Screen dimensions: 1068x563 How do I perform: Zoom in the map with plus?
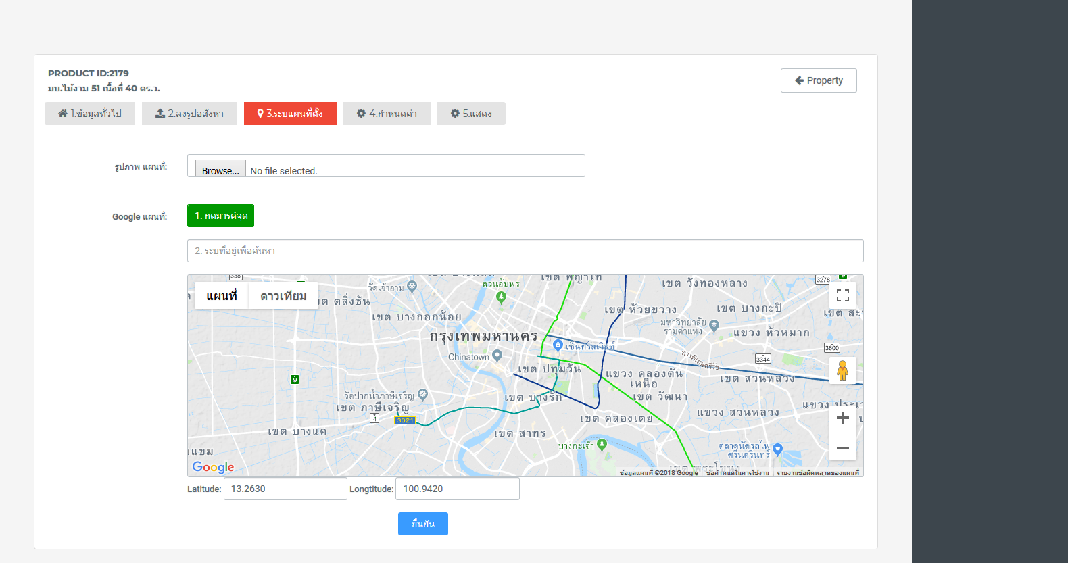click(x=843, y=418)
